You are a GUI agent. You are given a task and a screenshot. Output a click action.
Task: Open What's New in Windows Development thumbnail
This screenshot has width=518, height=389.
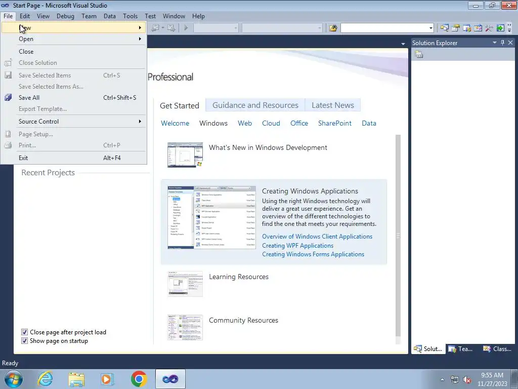tap(185, 155)
